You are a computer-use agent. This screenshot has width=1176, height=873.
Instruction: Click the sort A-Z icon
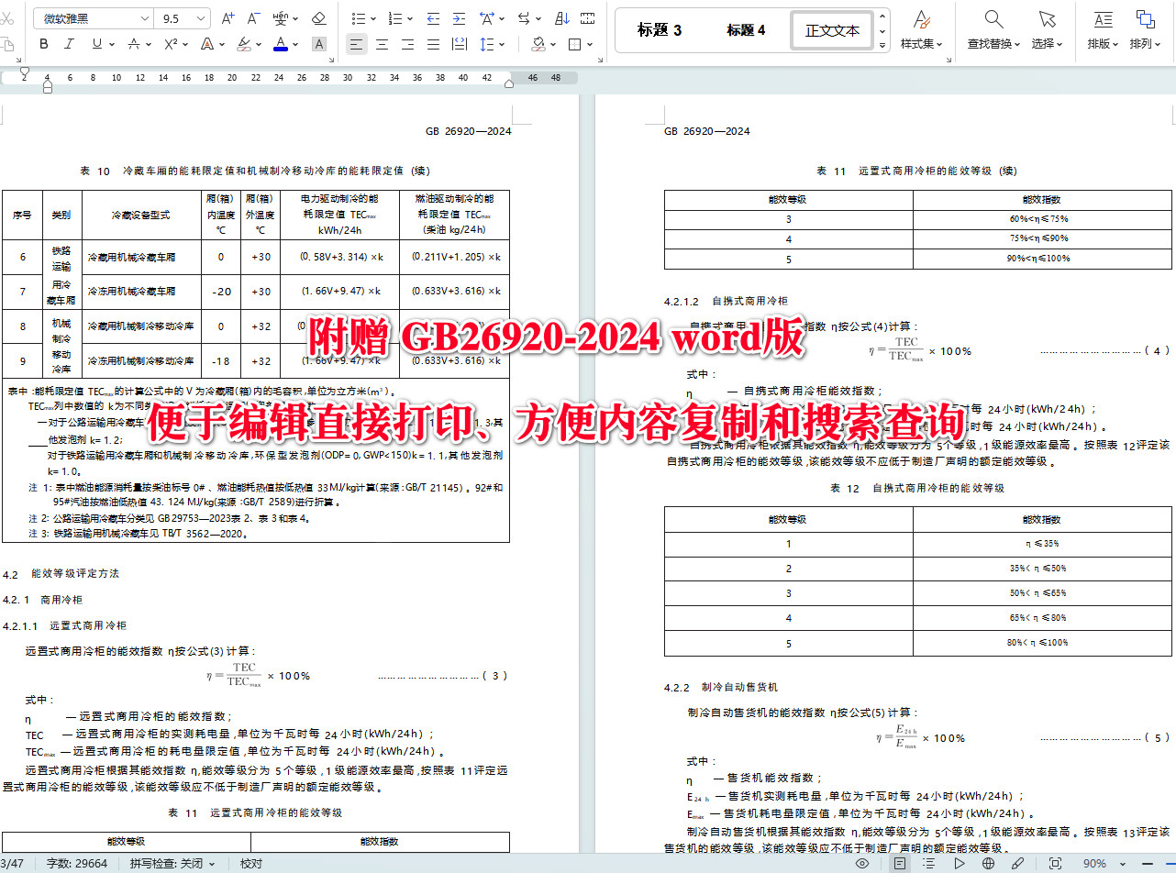click(561, 17)
